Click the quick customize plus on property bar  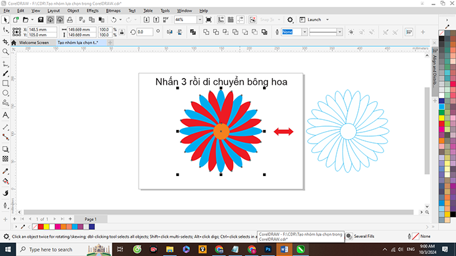(423, 32)
